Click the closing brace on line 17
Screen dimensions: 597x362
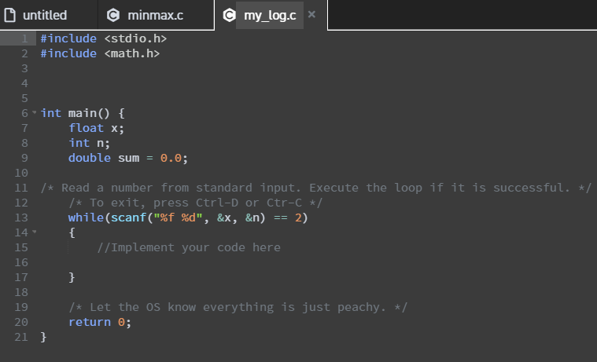click(72, 277)
